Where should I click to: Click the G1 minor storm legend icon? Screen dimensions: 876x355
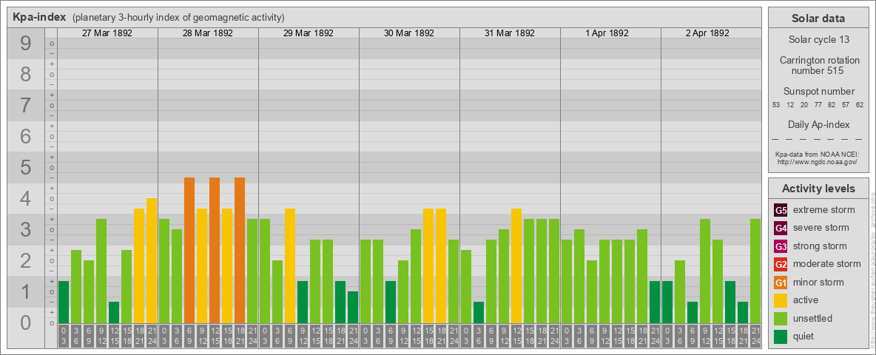tap(781, 283)
